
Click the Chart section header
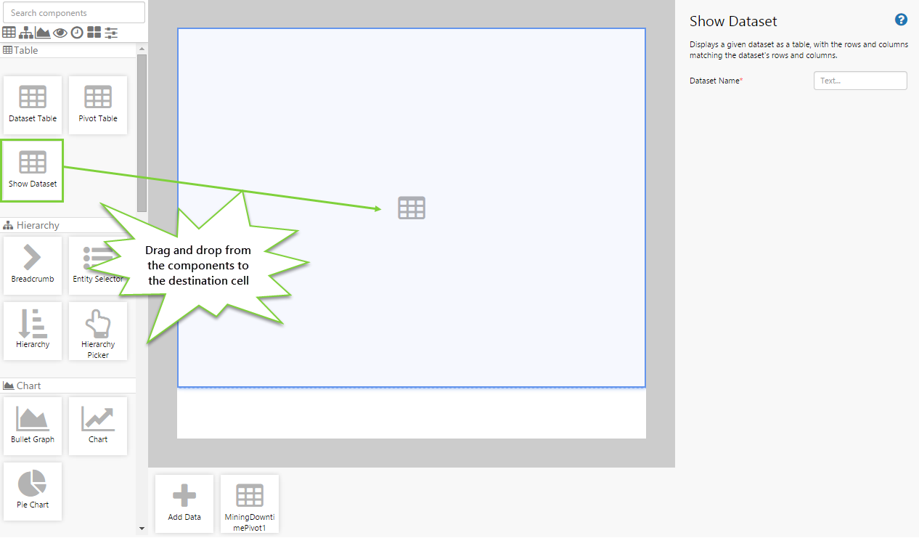click(x=68, y=386)
